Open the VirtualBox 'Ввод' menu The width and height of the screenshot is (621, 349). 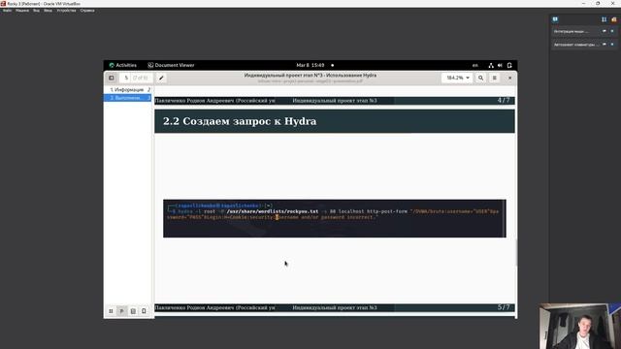tap(48, 11)
